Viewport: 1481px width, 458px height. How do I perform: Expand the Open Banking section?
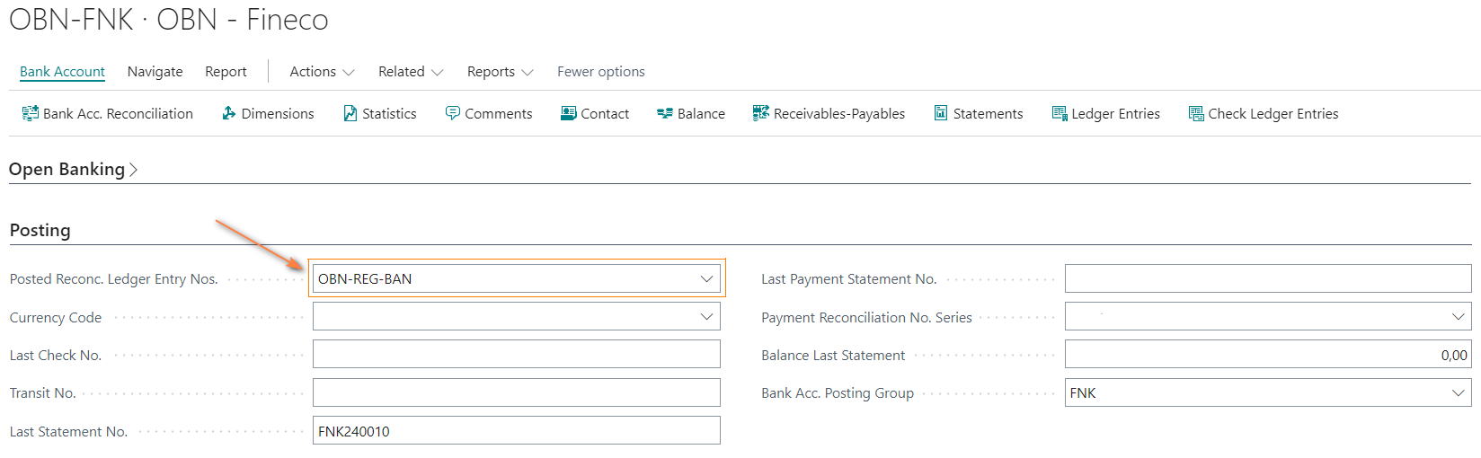point(73,169)
